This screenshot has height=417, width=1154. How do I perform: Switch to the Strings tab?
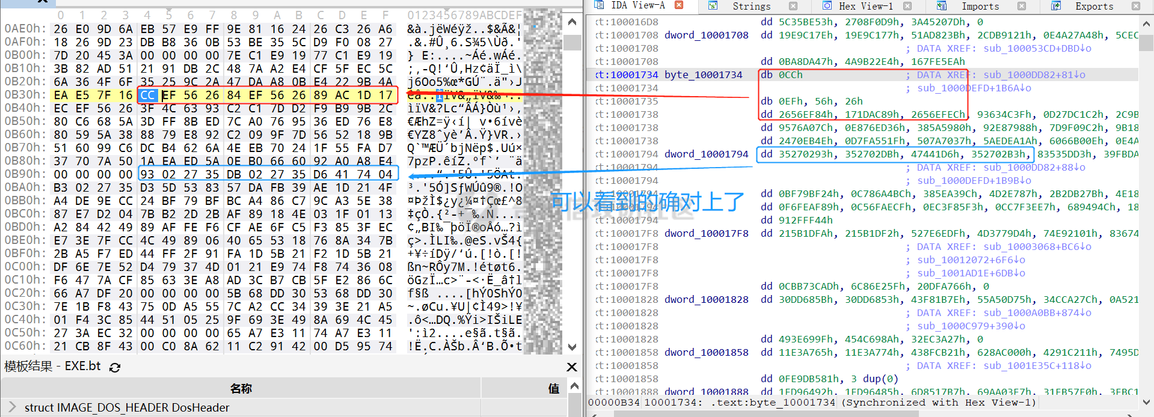point(751,6)
